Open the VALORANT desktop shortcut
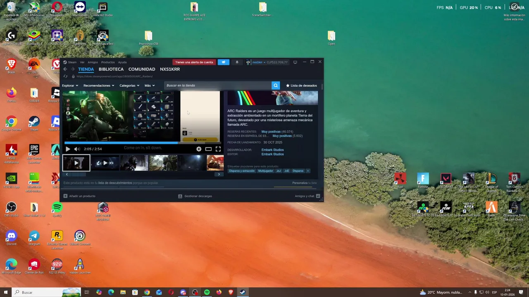This screenshot has height=297, width=529. tap(446, 181)
